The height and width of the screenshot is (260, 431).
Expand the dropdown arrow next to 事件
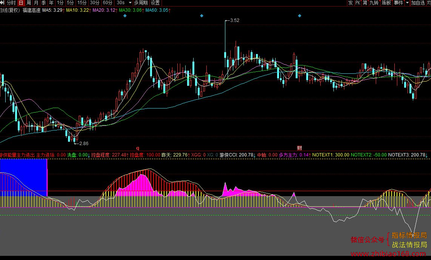(407, 3)
